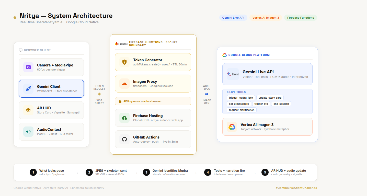Click the purple camera icon for Camera + MediaPipe
Viewport: 367px width, 196px height.
click(28, 67)
